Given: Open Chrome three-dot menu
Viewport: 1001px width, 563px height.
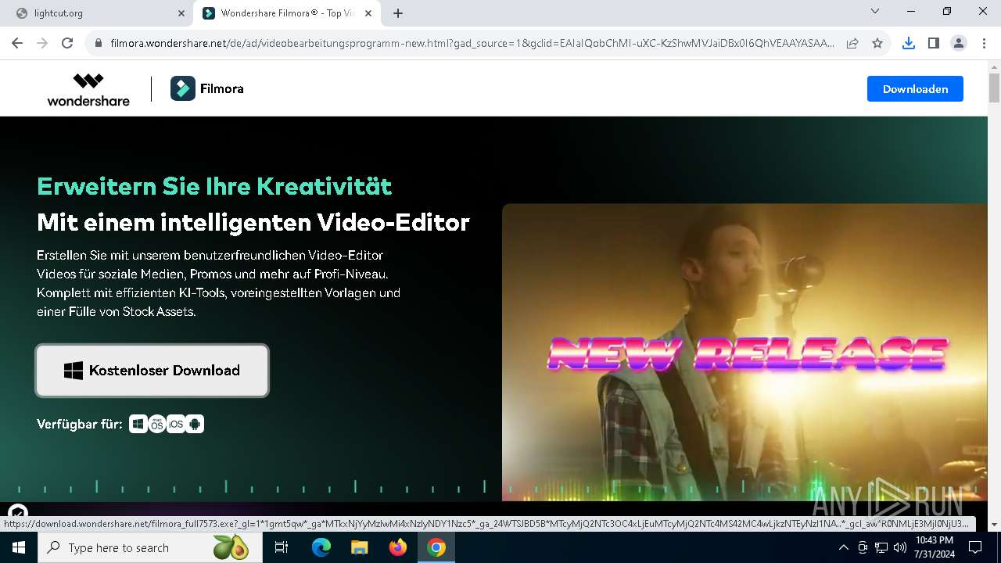Looking at the screenshot, I should [984, 44].
